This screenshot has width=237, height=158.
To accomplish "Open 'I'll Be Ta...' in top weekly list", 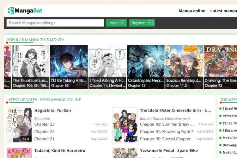I will coord(230,123).
